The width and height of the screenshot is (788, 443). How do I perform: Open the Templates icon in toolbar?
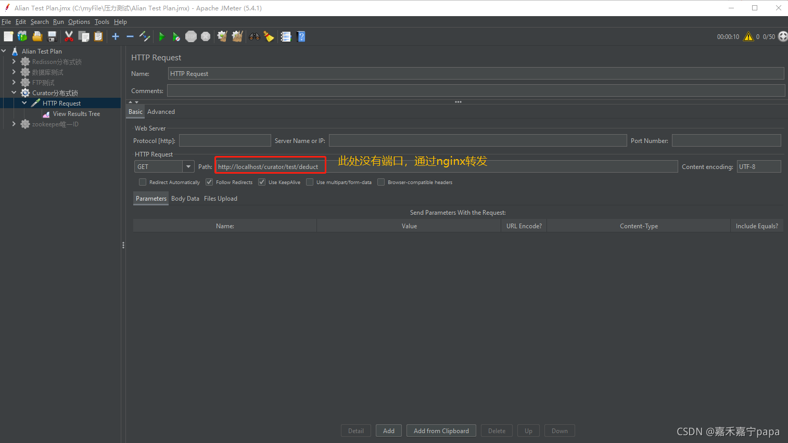tap(22, 36)
